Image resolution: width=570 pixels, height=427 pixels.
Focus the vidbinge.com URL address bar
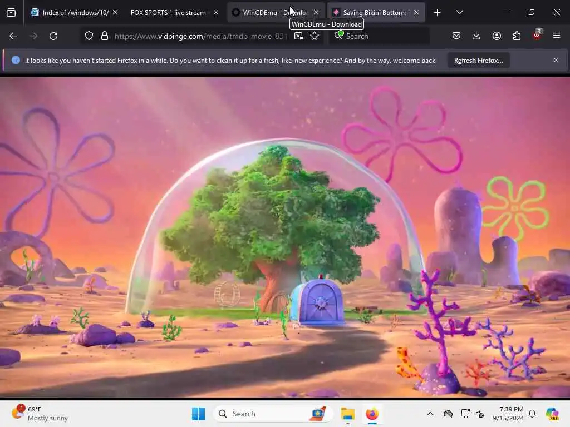click(200, 36)
